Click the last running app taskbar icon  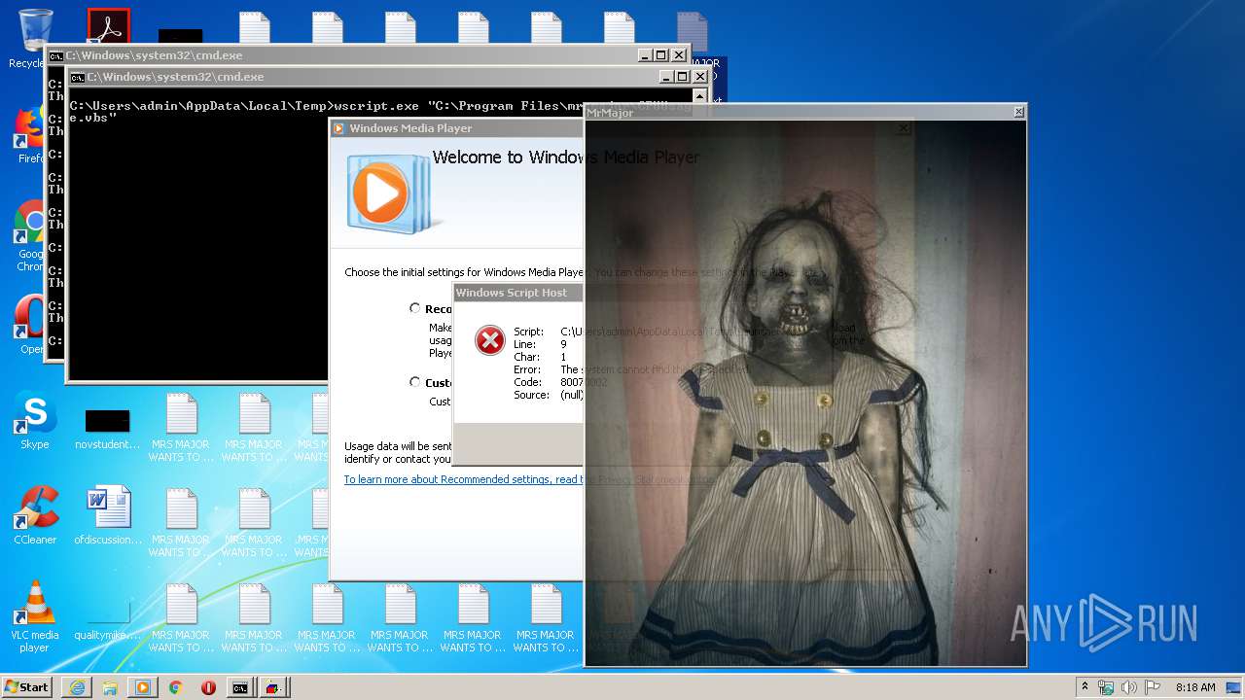[274, 687]
